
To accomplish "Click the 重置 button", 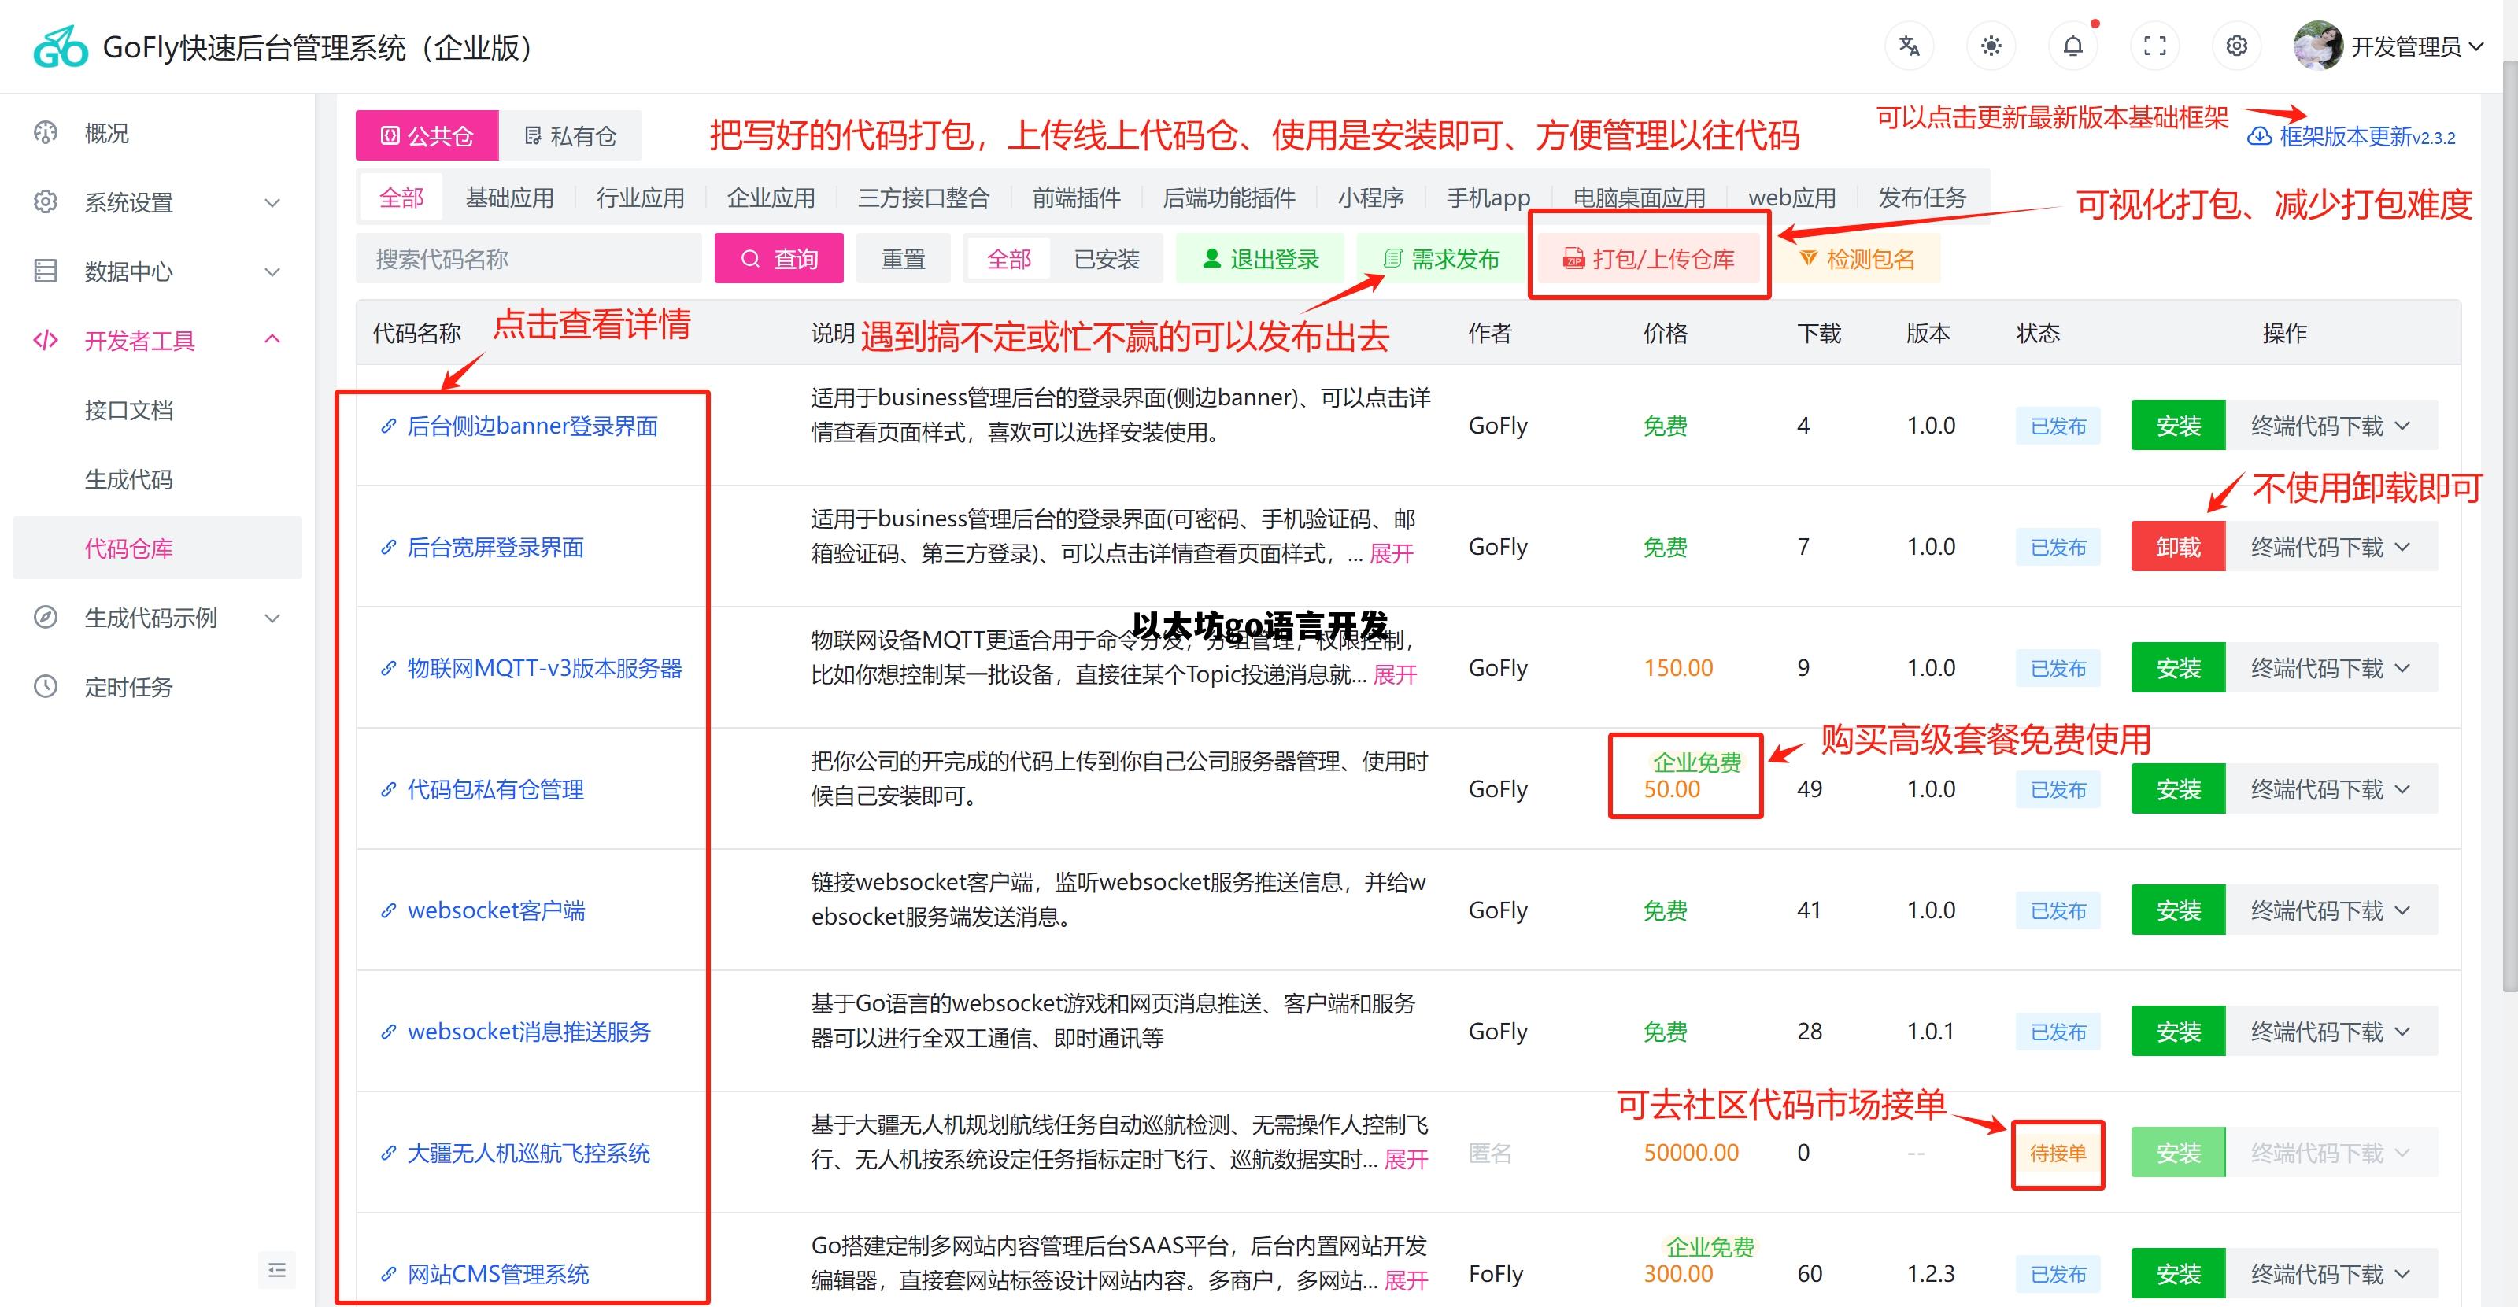I will (x=903, y=259).
